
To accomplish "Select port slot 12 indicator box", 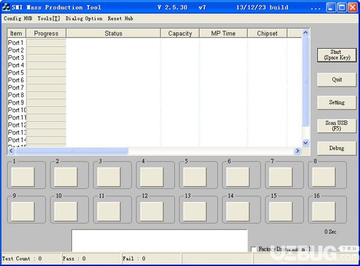I will pos(152,211).
